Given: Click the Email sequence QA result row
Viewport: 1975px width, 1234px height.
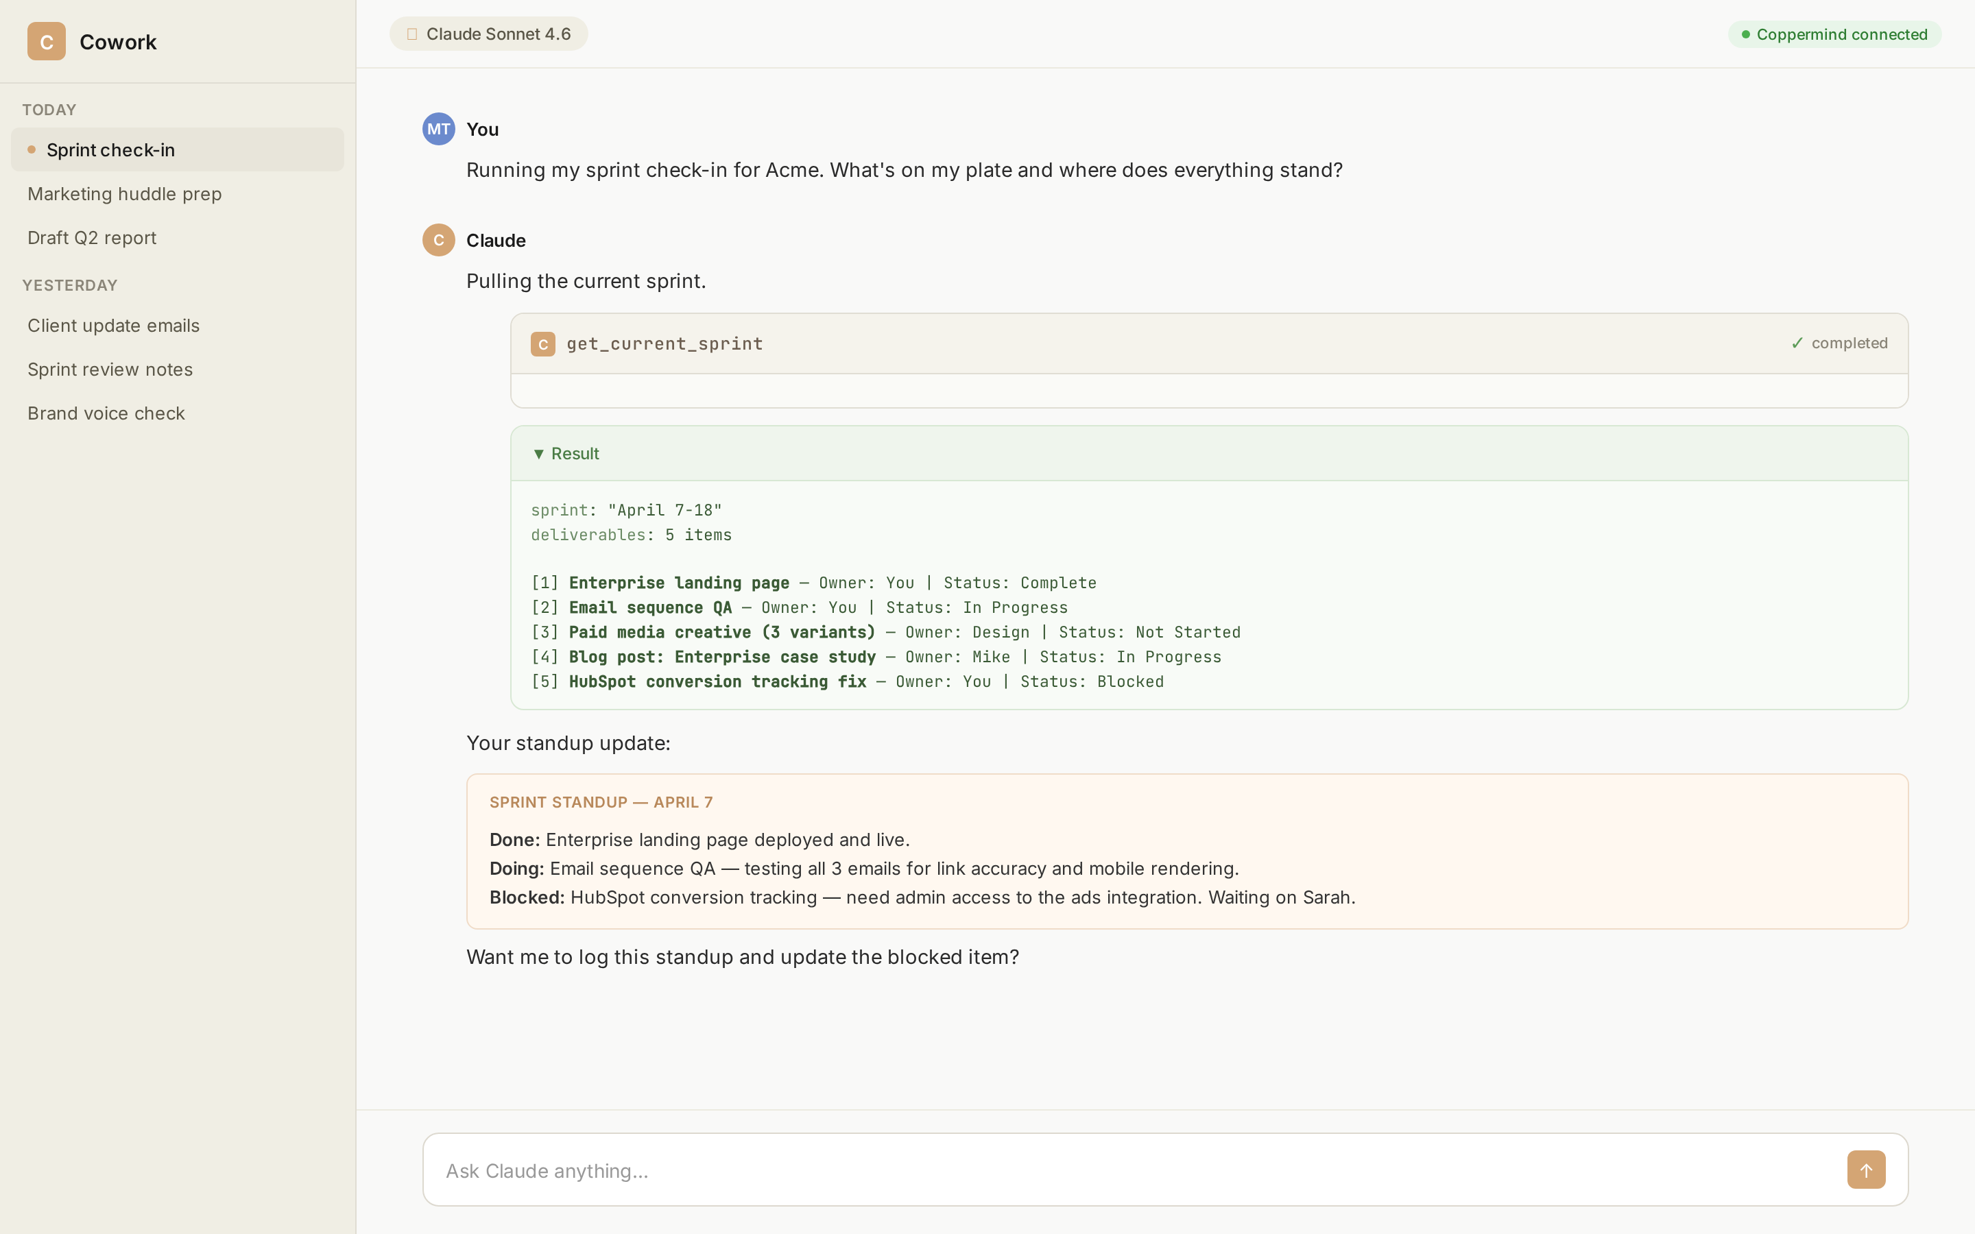Looking at the screenshot, I should (799, 607).
